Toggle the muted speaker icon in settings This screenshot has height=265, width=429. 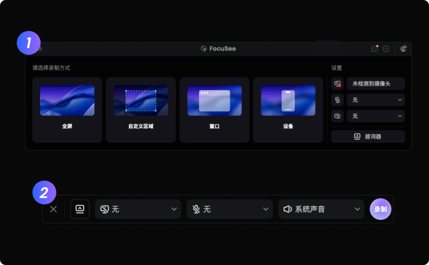point(337,116)
